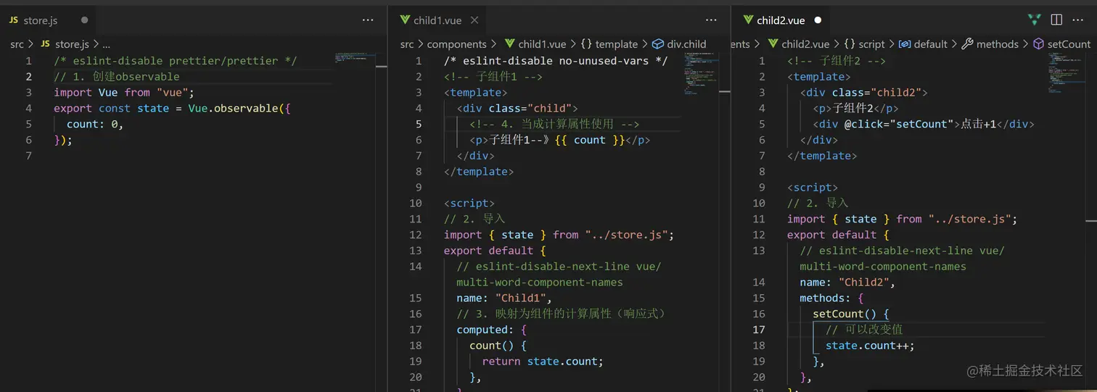
Task: Click '@click="setCount"' attribute in child2.vue
Action: coord(898,124)
